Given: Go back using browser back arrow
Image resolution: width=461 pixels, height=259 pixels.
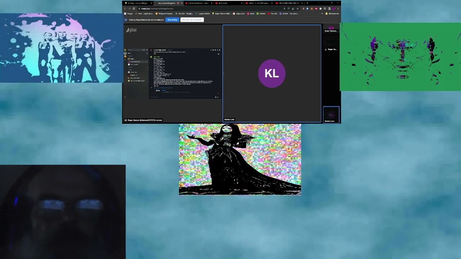Looking at the screenshot, I should coord(125,8).
